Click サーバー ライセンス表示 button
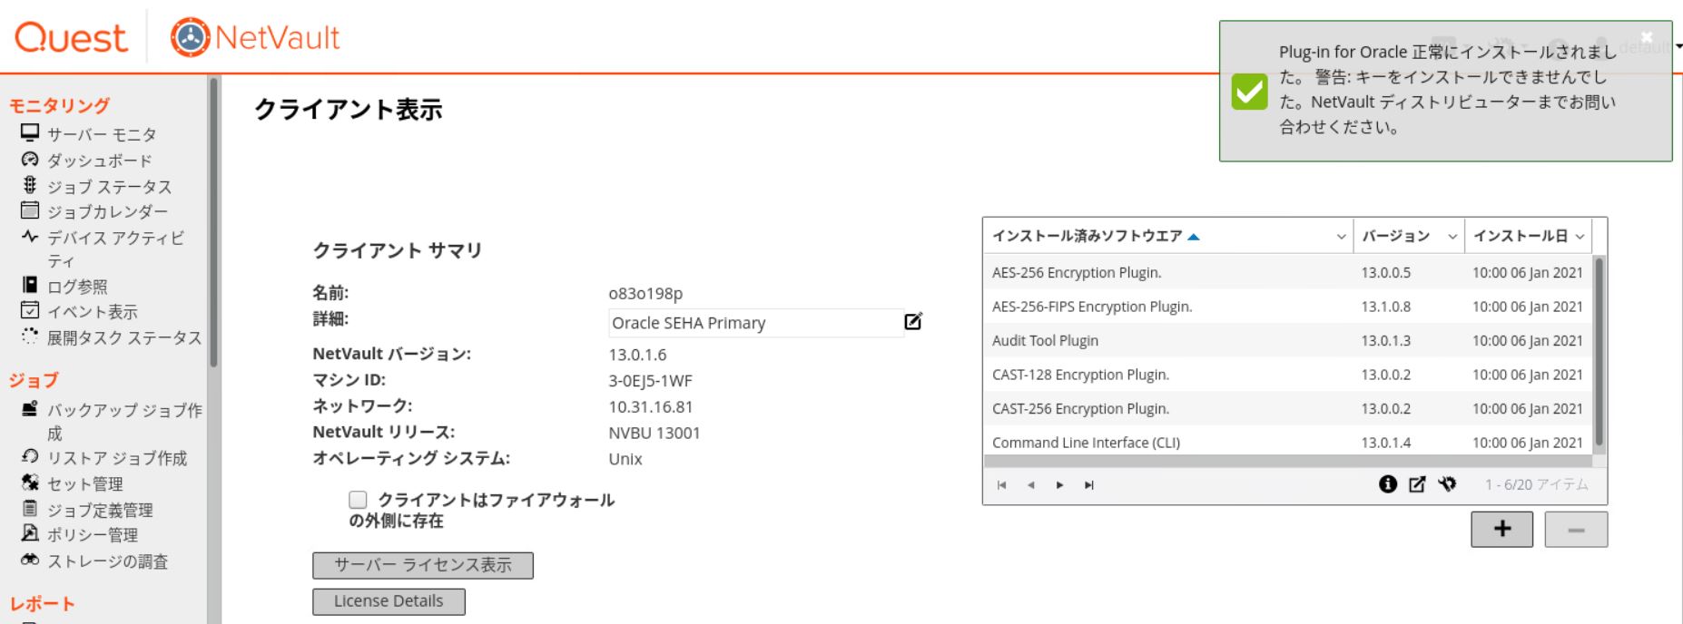This screenshot has height=624, width=1683. 423,565
